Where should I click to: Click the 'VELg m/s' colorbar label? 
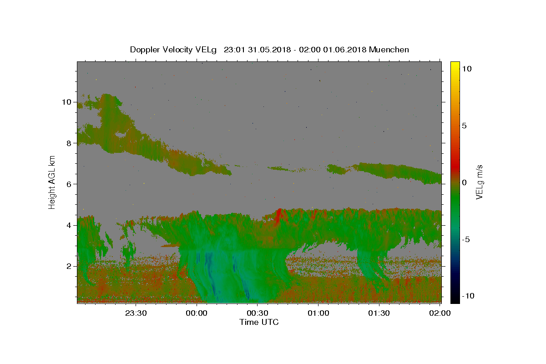coord(479,182)
